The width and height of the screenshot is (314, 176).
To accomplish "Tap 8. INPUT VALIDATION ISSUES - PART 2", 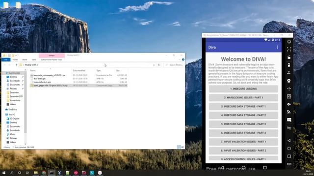I will [243, 151].
